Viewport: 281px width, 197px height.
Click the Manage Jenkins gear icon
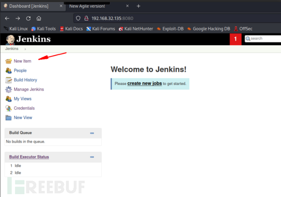[9, 89]
